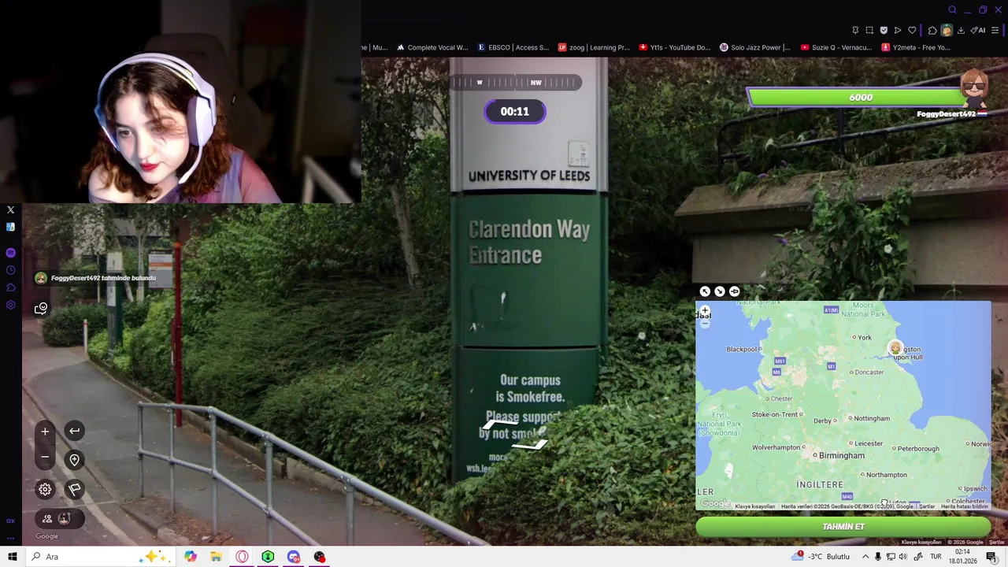Open Y2meta - Free Yo... bookmark

(x=916, y=47)
